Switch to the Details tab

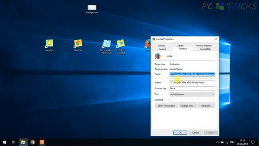180,45
